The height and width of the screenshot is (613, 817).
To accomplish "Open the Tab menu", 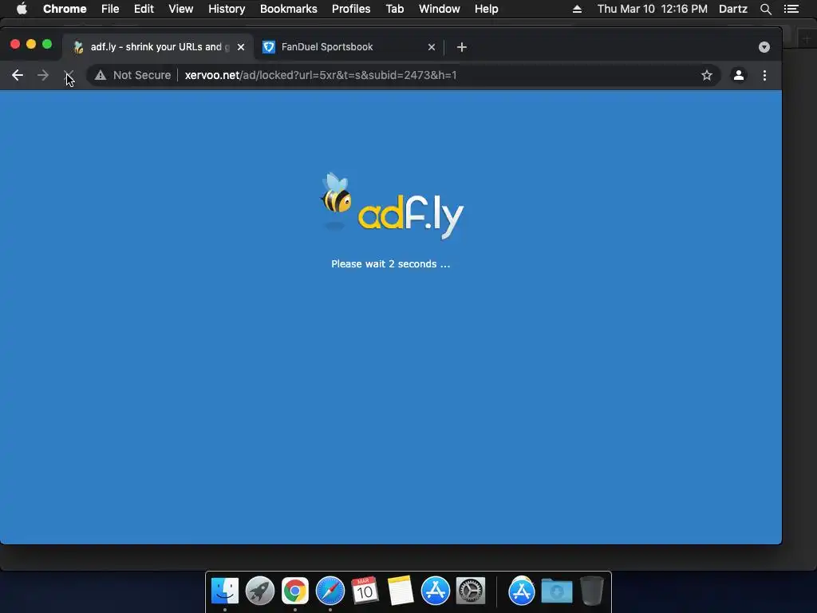I will [394, 9].
